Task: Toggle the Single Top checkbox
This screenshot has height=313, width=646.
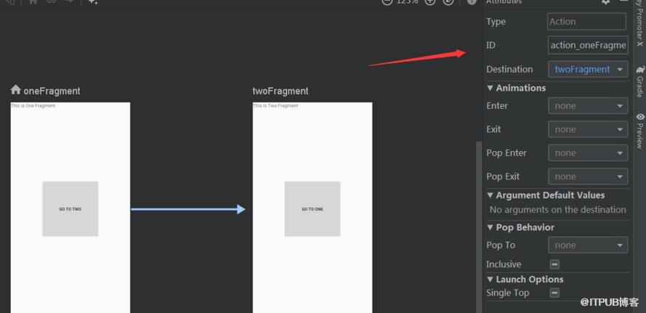Action: click(x=555, y=293)
